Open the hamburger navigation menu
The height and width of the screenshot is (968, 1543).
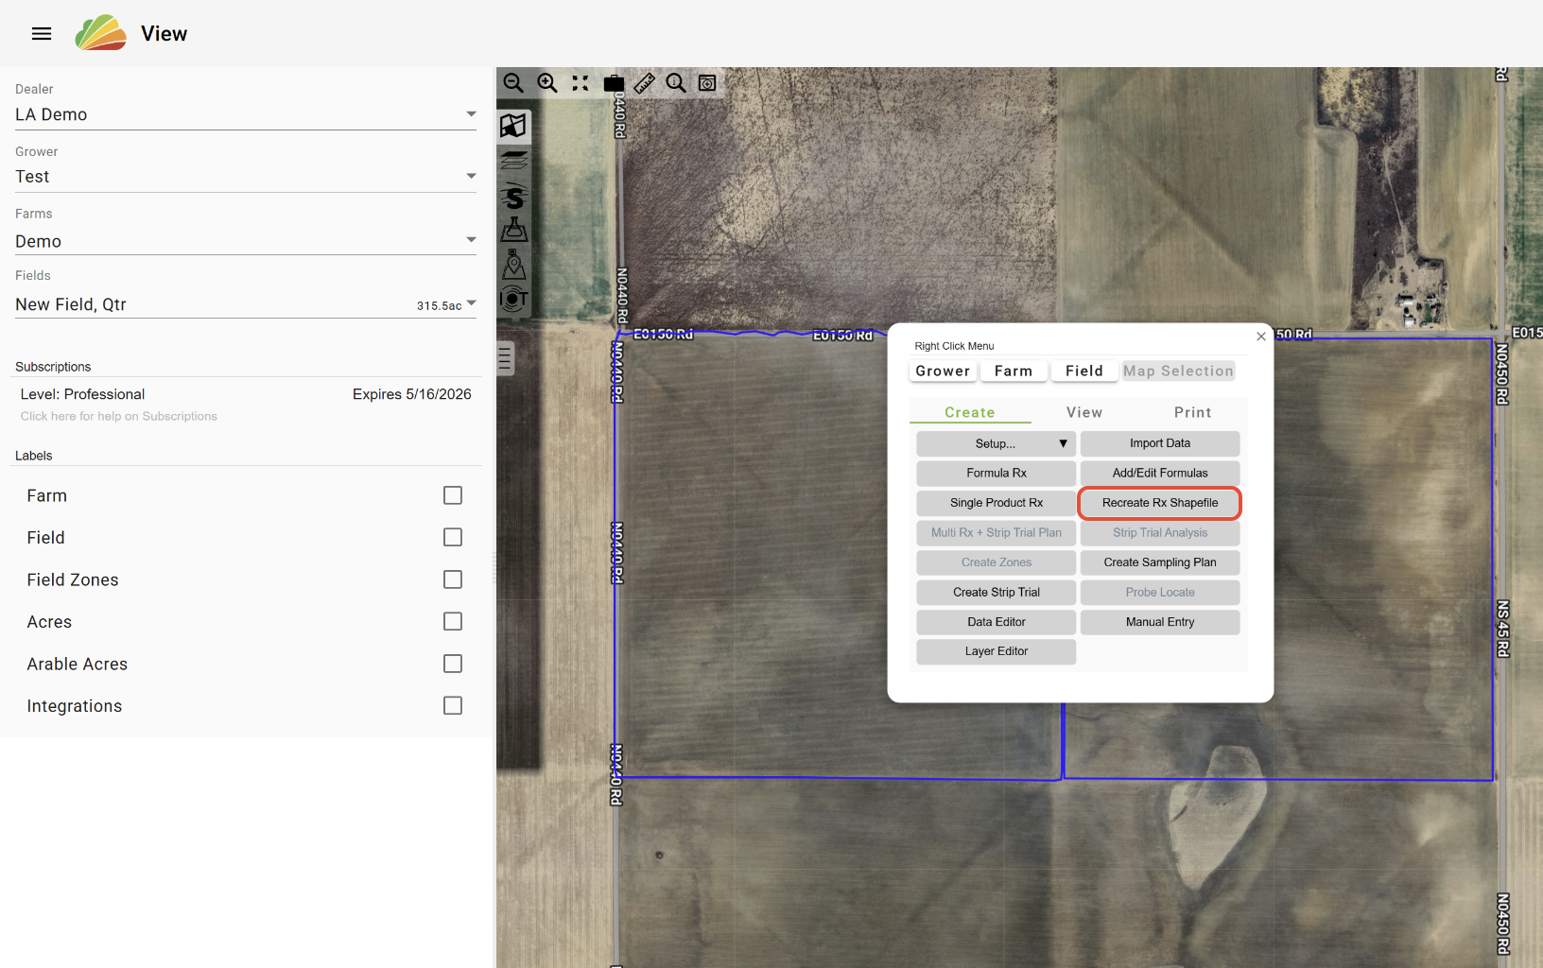42,34
